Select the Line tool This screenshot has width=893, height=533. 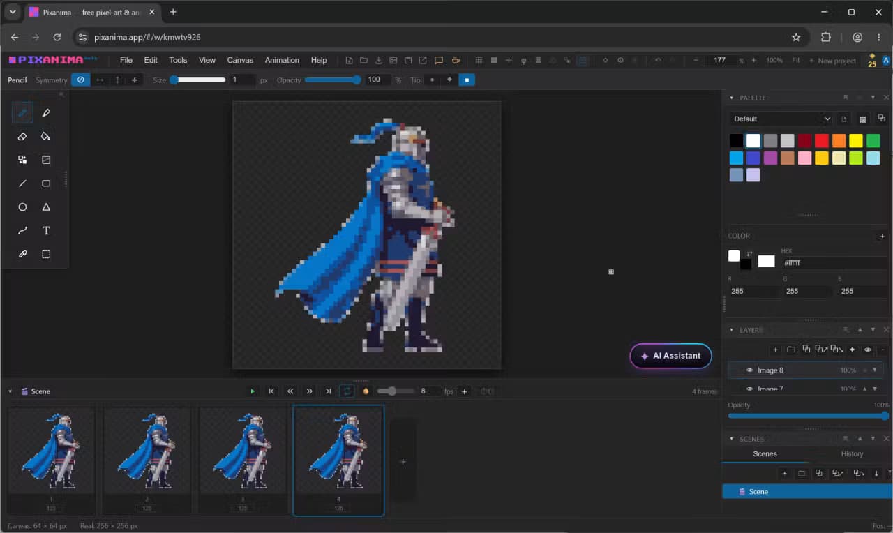pyautogui.click(x=22, y=183)
